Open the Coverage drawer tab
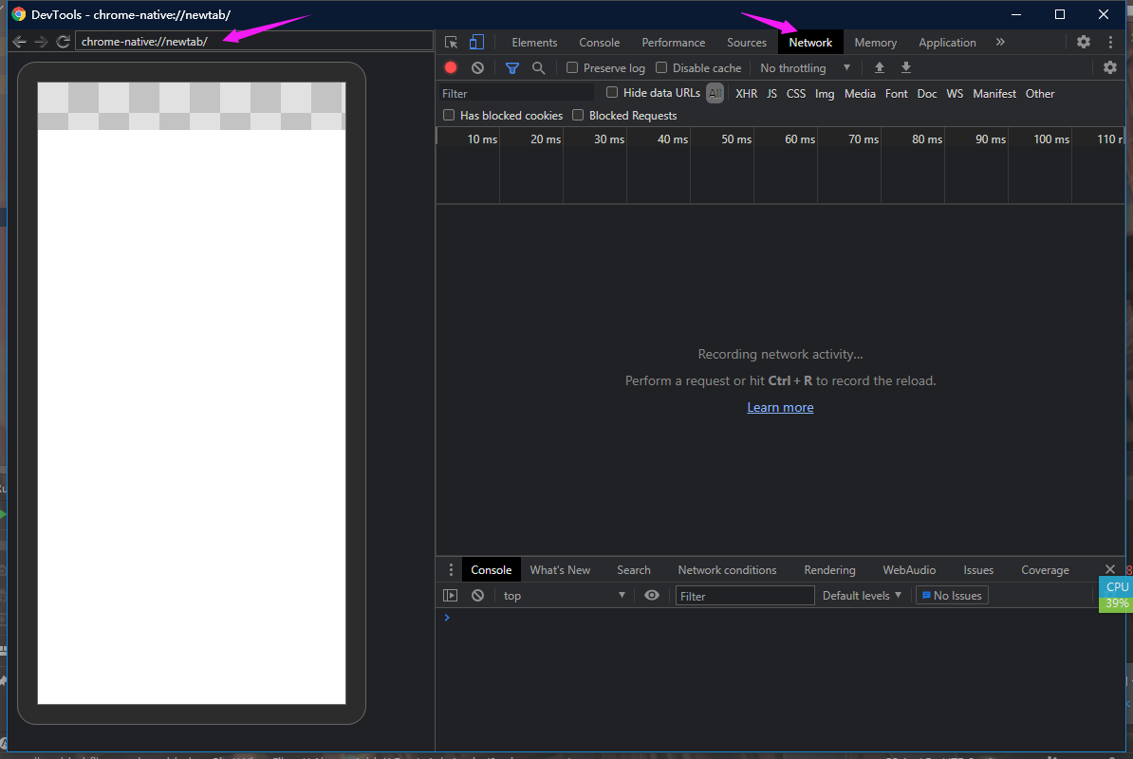 (1045, 570)
